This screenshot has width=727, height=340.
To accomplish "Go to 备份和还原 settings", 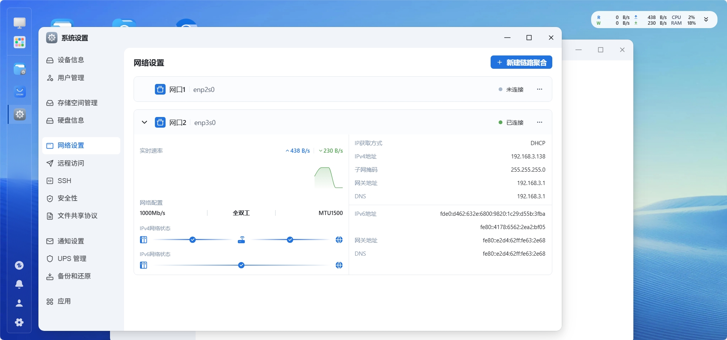I will coord(81,276).
